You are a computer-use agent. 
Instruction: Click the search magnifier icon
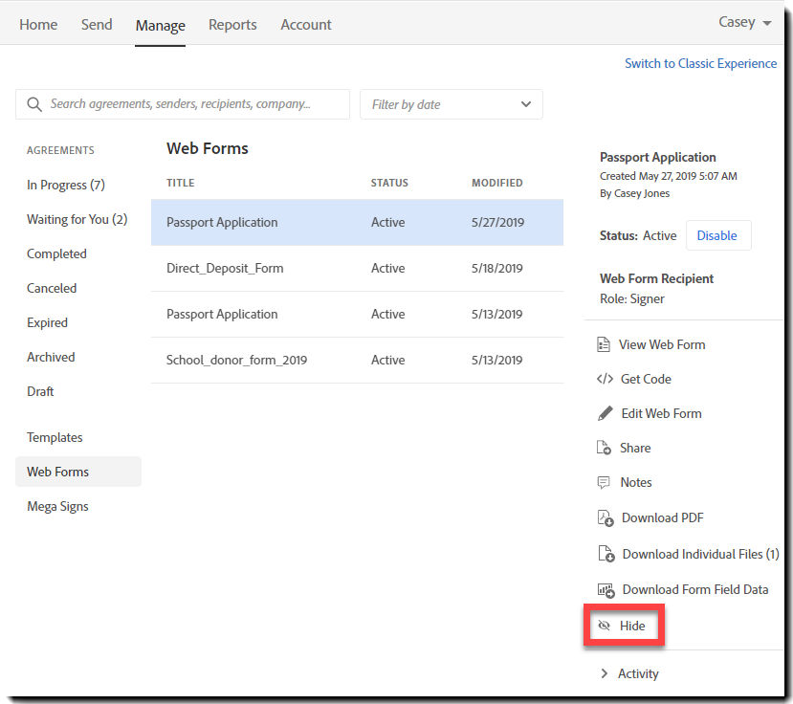click(34, 104)
